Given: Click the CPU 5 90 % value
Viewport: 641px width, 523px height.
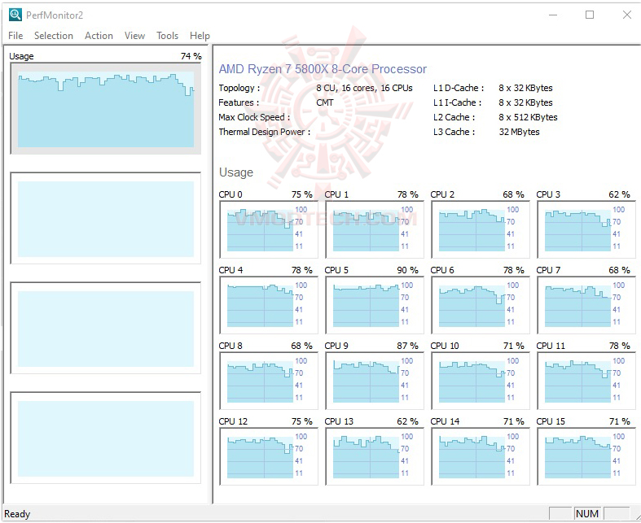Looking at the screenshot, I should click(x=407, y=270).
